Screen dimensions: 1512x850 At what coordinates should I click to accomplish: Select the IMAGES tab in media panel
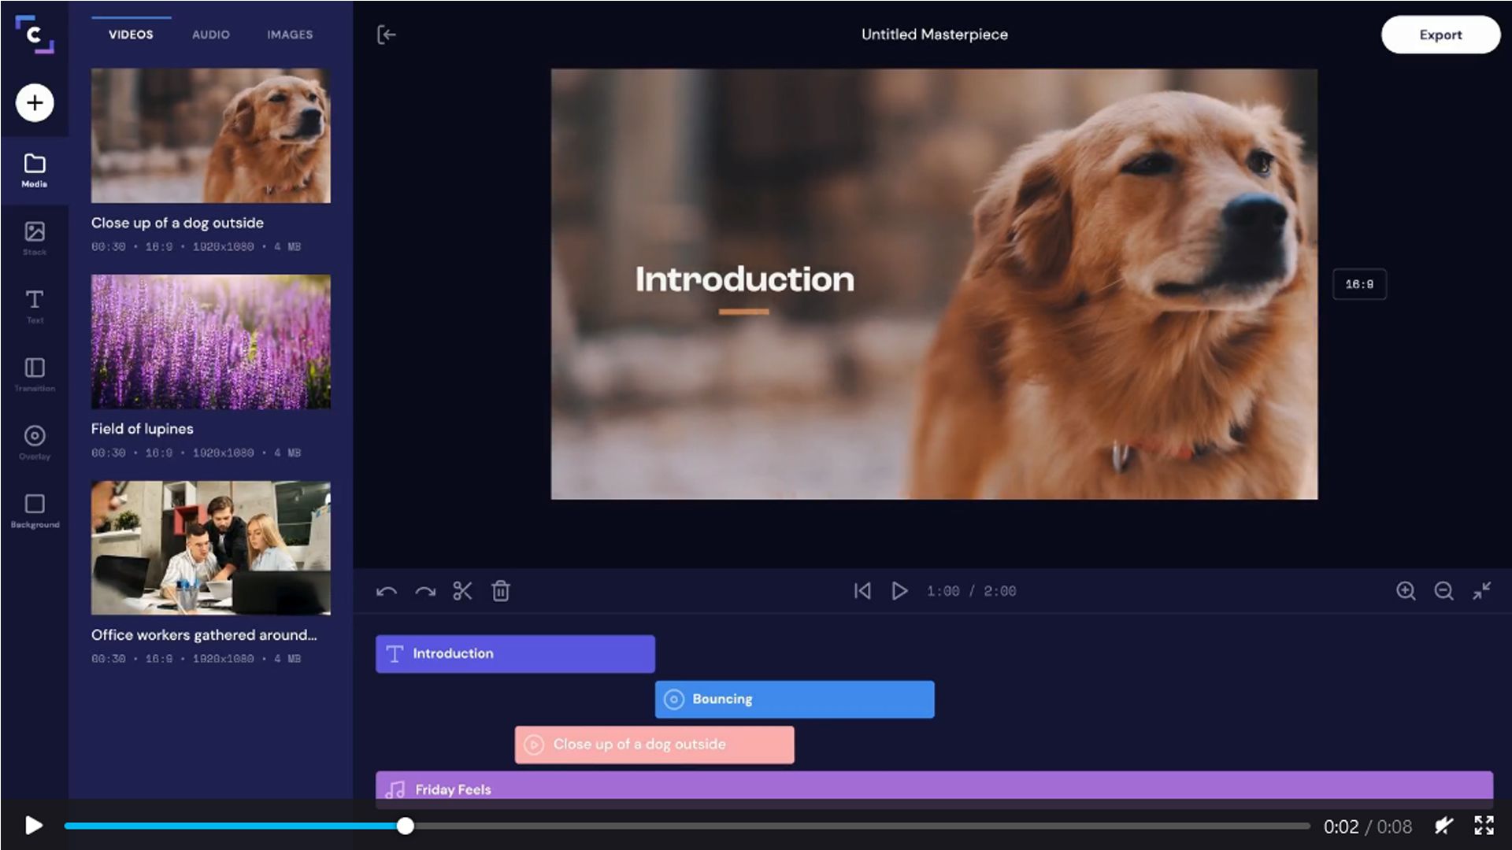pos(289,35)
